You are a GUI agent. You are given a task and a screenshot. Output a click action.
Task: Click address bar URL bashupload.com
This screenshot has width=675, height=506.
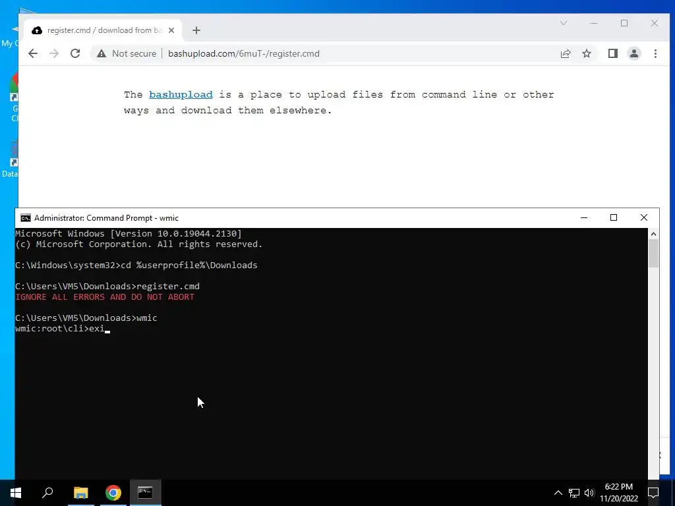tap(244, 53)
